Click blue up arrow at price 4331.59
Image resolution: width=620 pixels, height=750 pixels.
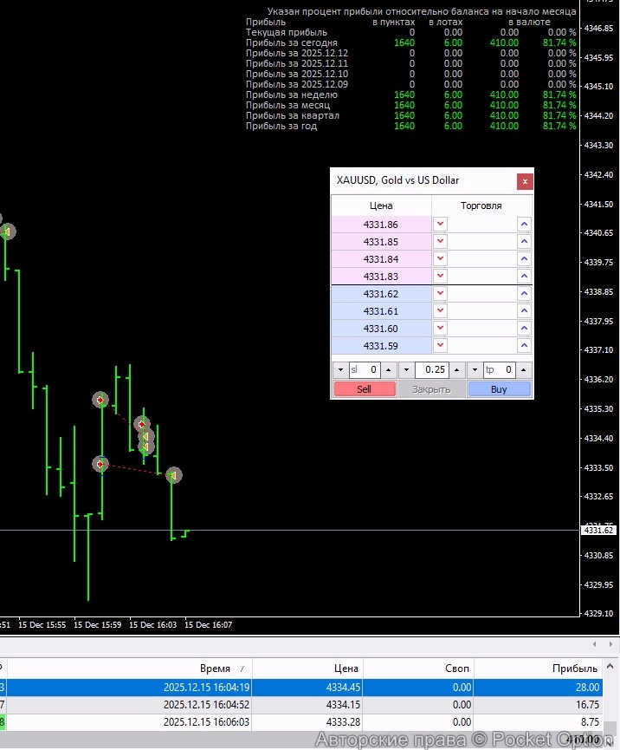524,346
